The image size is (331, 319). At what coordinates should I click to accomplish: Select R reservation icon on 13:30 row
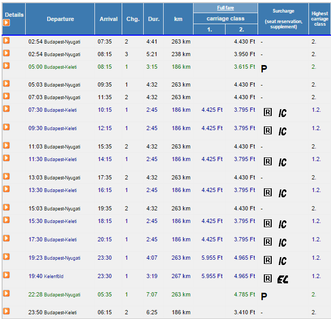[268, 193]
